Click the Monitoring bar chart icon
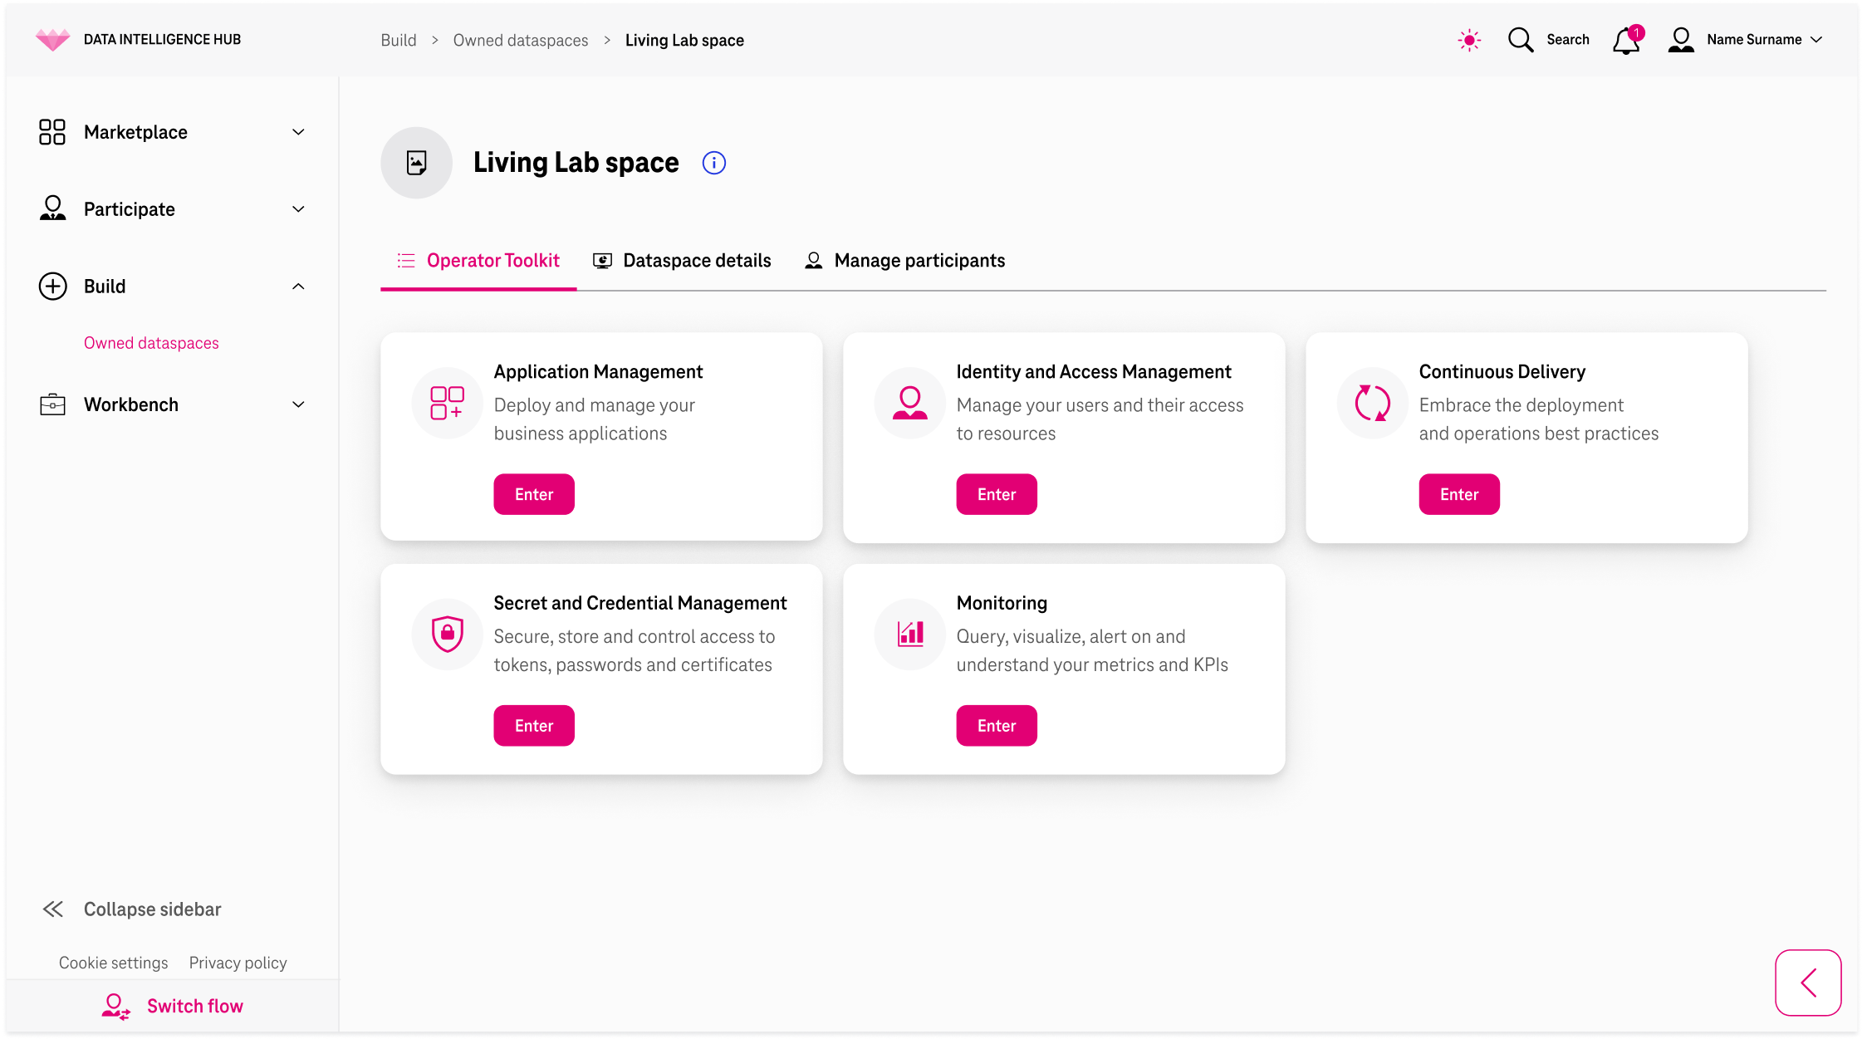This screenshot has height=1039, width=1862. [910, 635]
